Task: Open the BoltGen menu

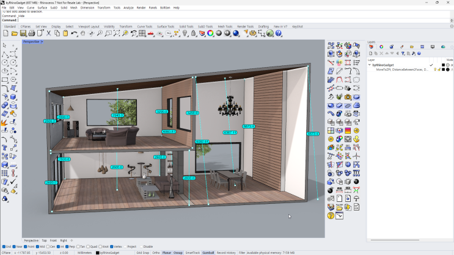Action: click(x=165, y=8)
